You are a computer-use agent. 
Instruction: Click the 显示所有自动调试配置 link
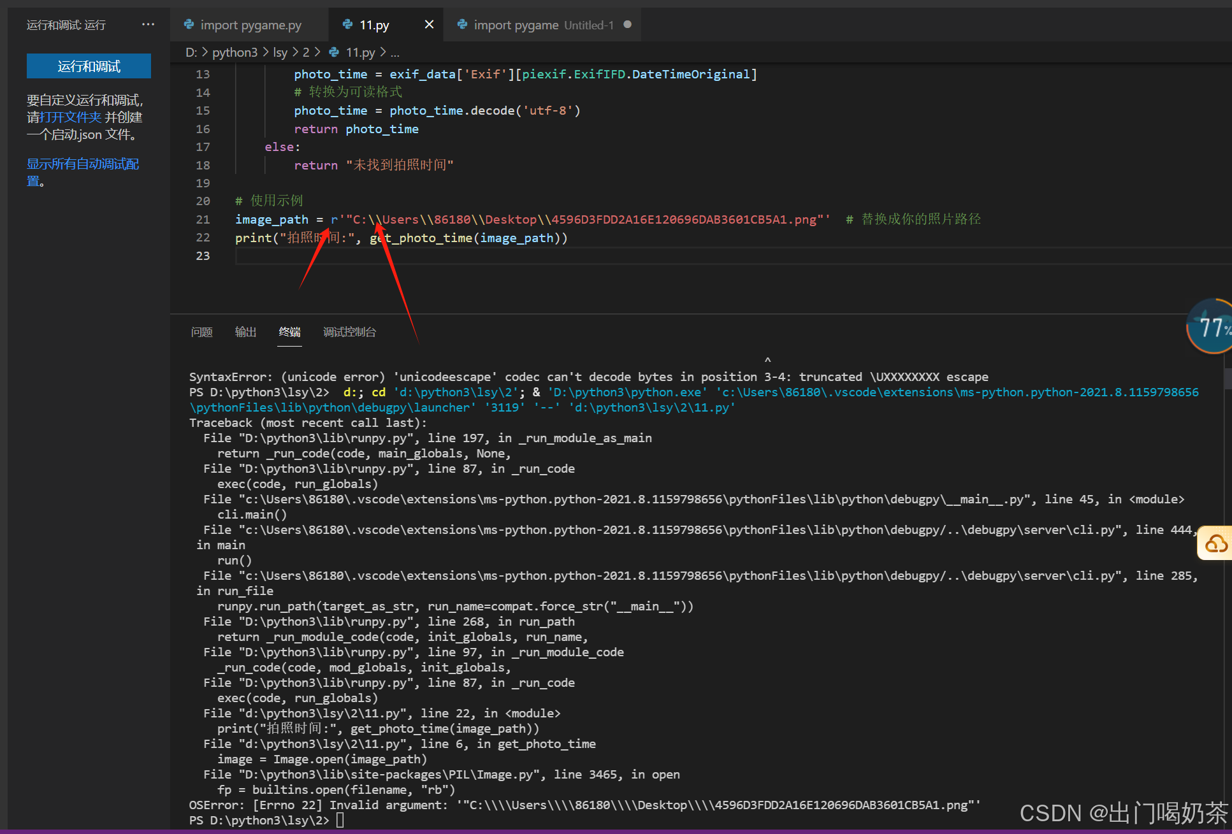point(82,164)
